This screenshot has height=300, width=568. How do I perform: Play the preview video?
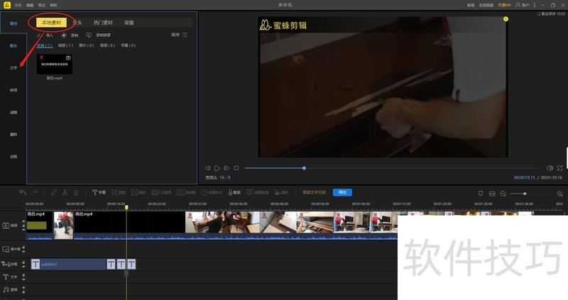pyautogui.click(x=217, y=168)
